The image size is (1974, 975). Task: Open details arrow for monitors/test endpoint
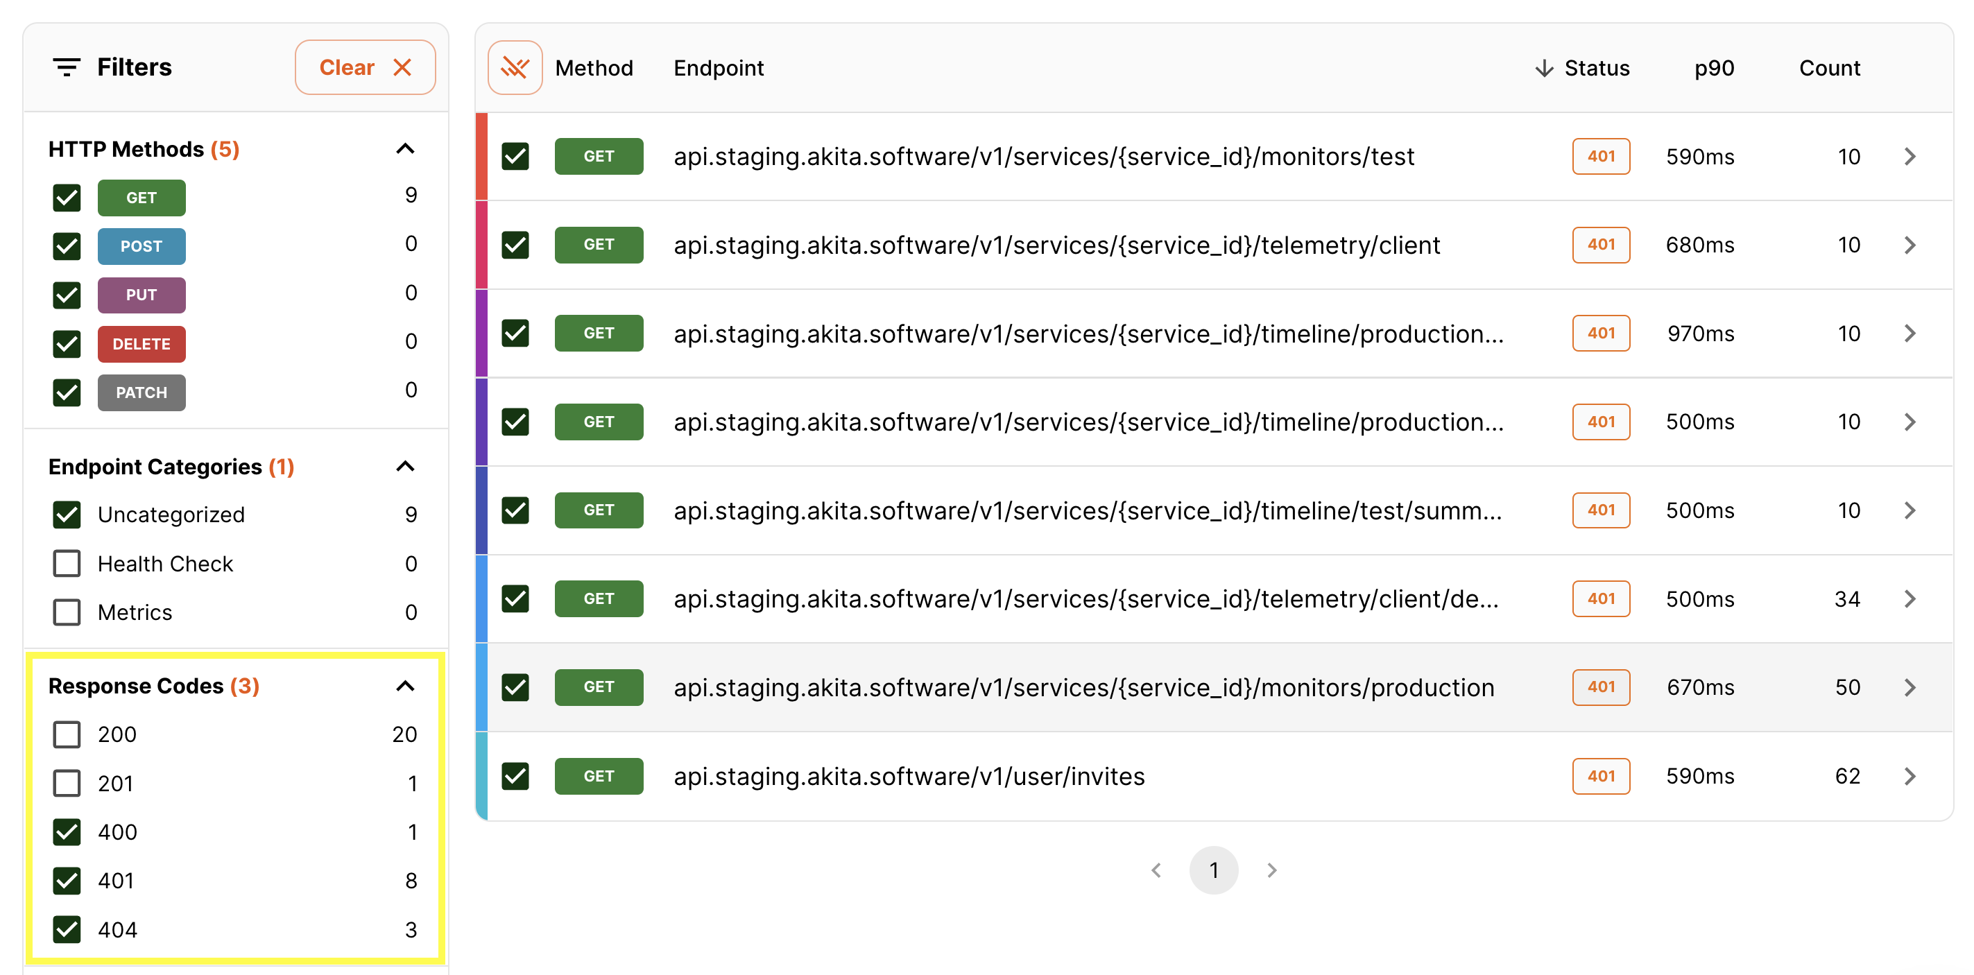point(1909,157)
